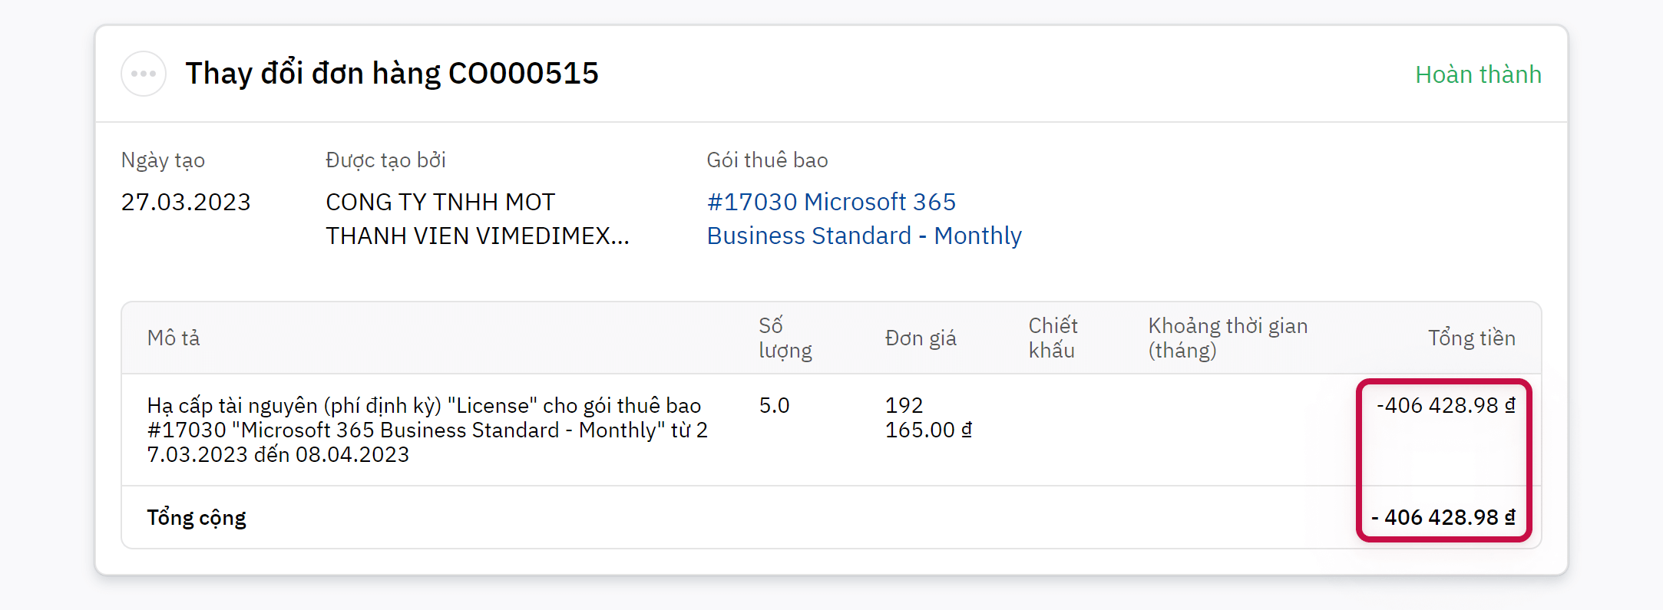Click the quantity value 5.0
The image size is (1663, 610).
tap(774, 406)
